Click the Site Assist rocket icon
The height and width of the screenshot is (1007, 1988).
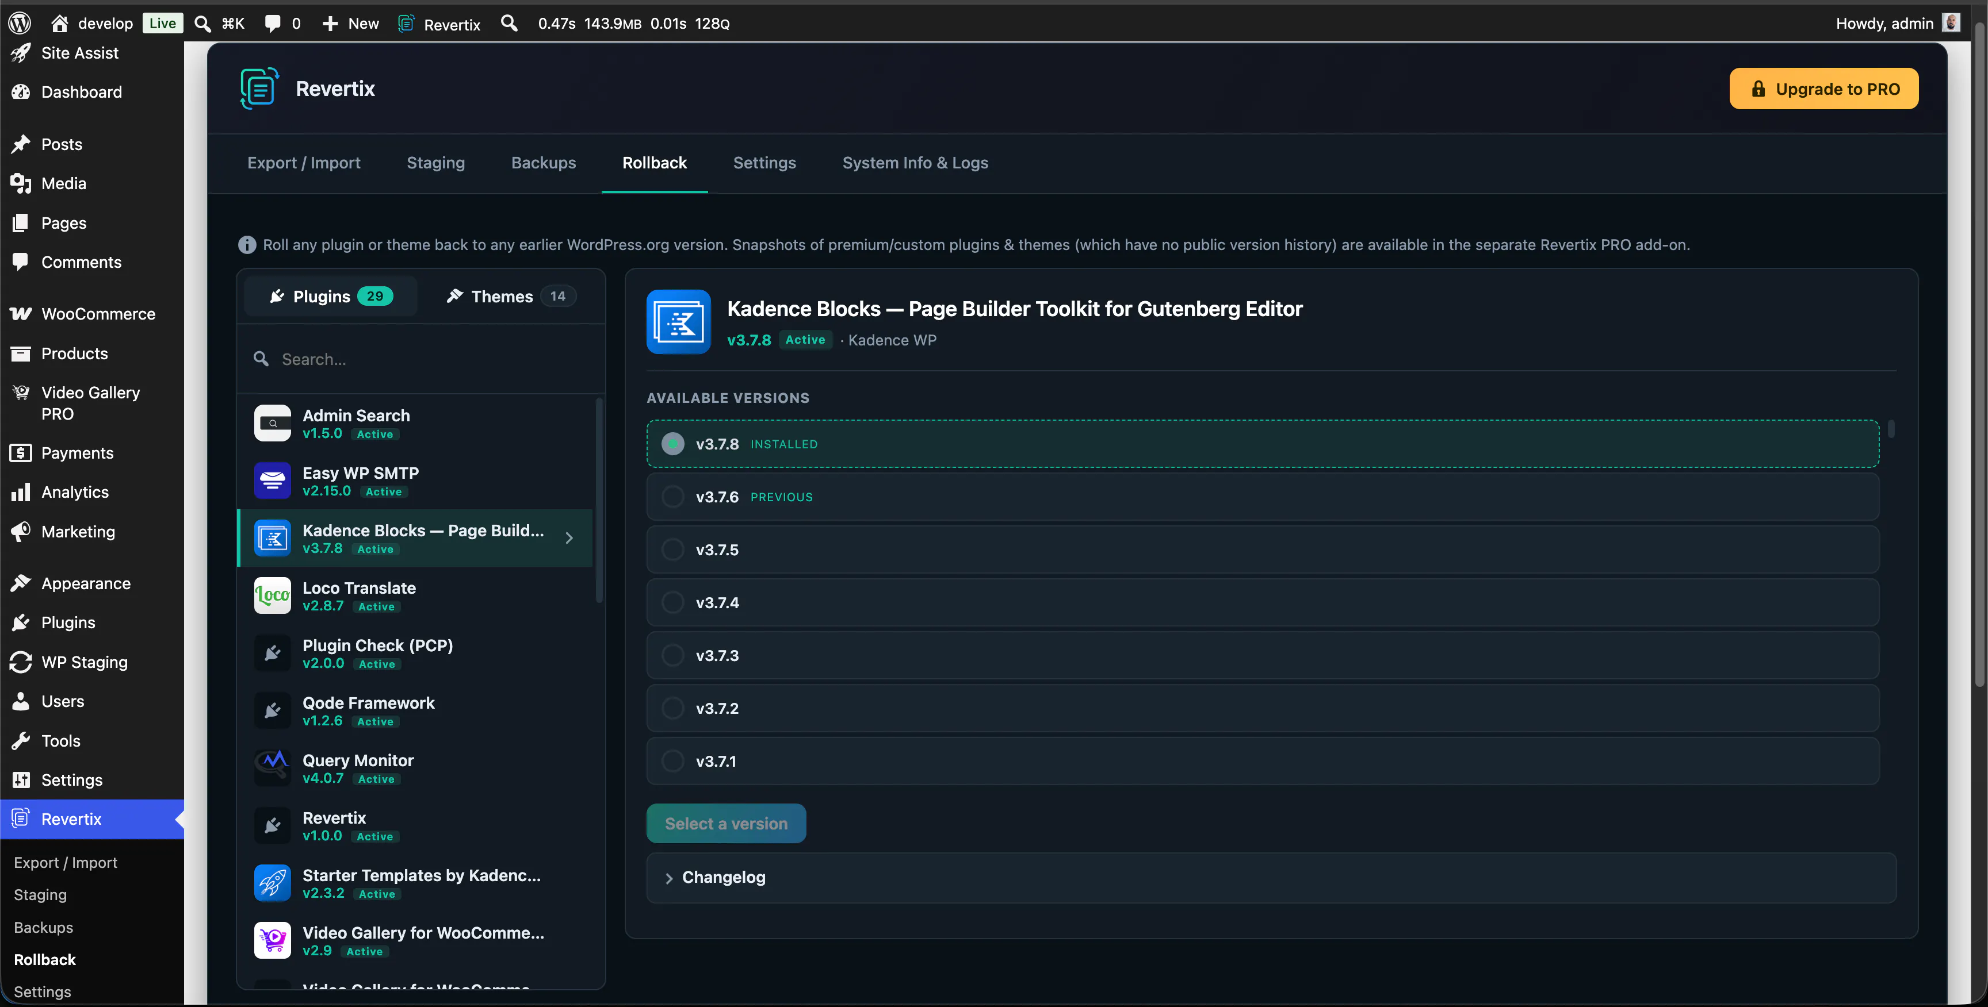(21, 52)
